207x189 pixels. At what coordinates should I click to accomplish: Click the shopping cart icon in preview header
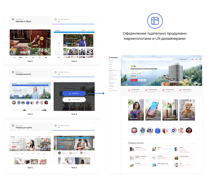click(200, 60)
